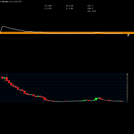The height and width of the screenshot is (134, 134).
Task: Click the open price value "O: 2.00"
Action: [x=48, y=6]
